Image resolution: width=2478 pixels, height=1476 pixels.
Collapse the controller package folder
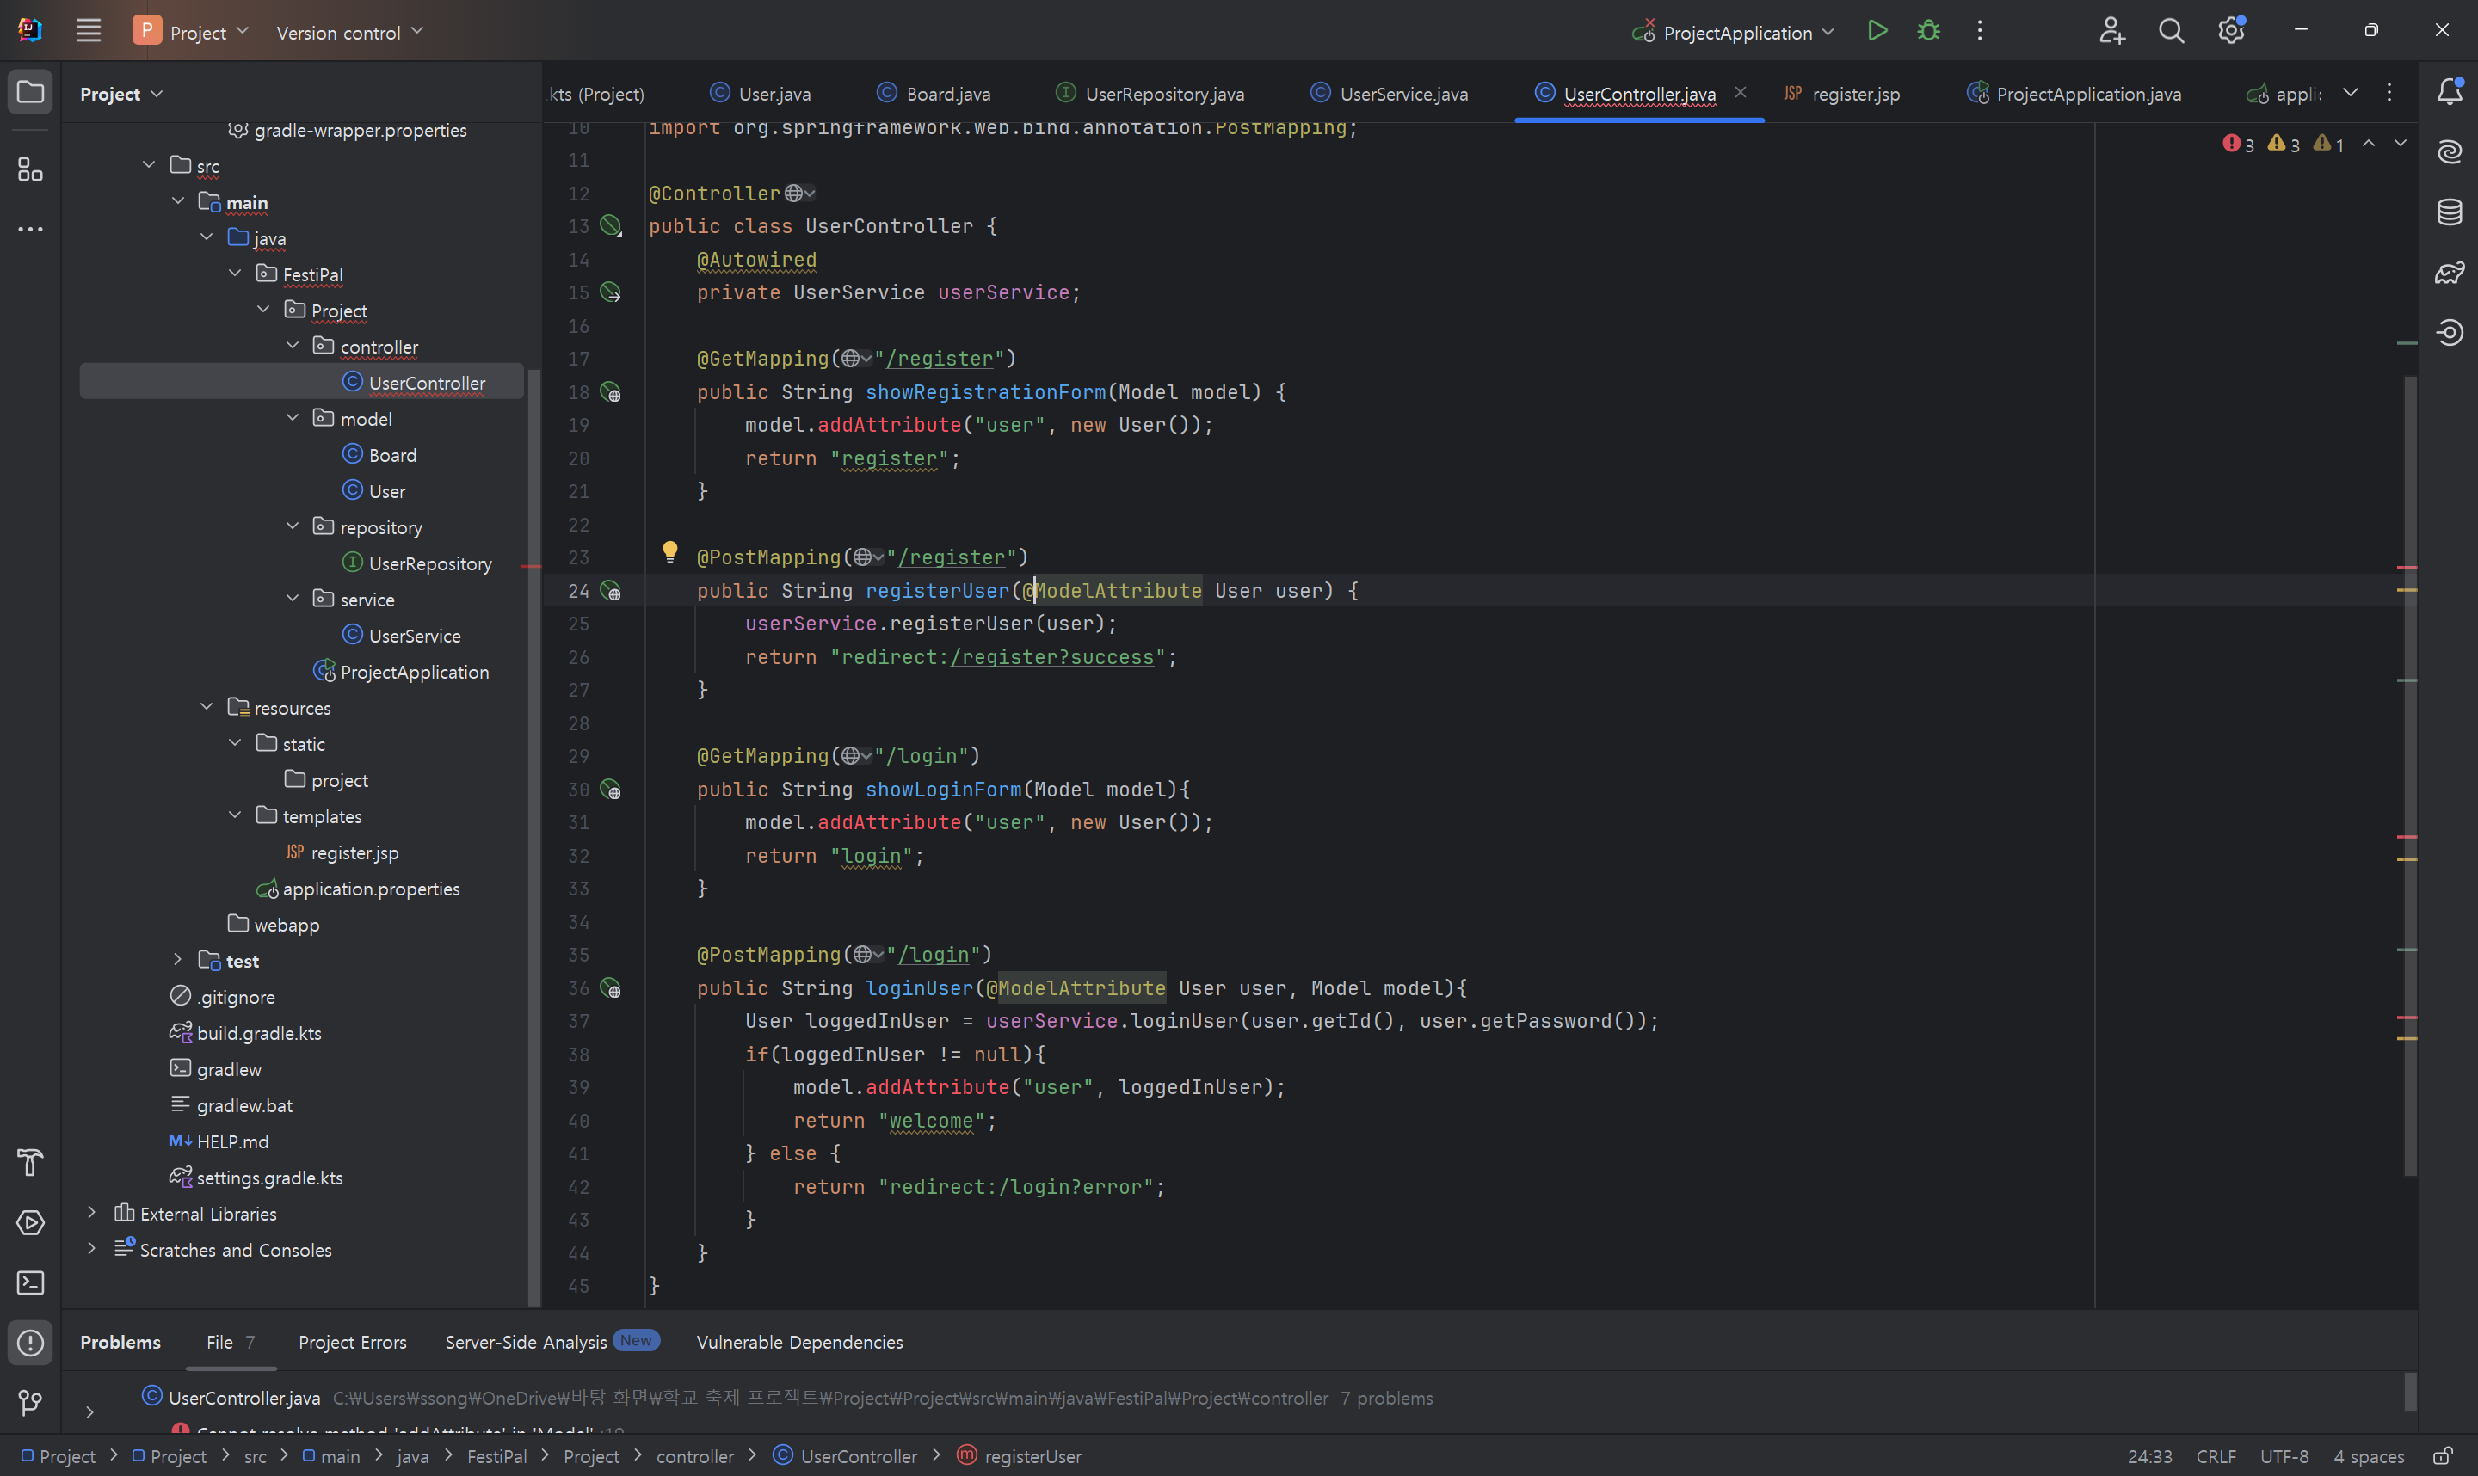(x=293, y=346)
